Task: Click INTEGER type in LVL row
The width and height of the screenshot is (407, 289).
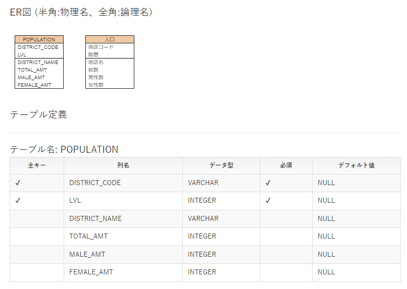Action: (x=202, y=201)
